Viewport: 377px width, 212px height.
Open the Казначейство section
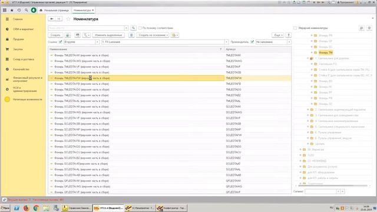point(23,69)
